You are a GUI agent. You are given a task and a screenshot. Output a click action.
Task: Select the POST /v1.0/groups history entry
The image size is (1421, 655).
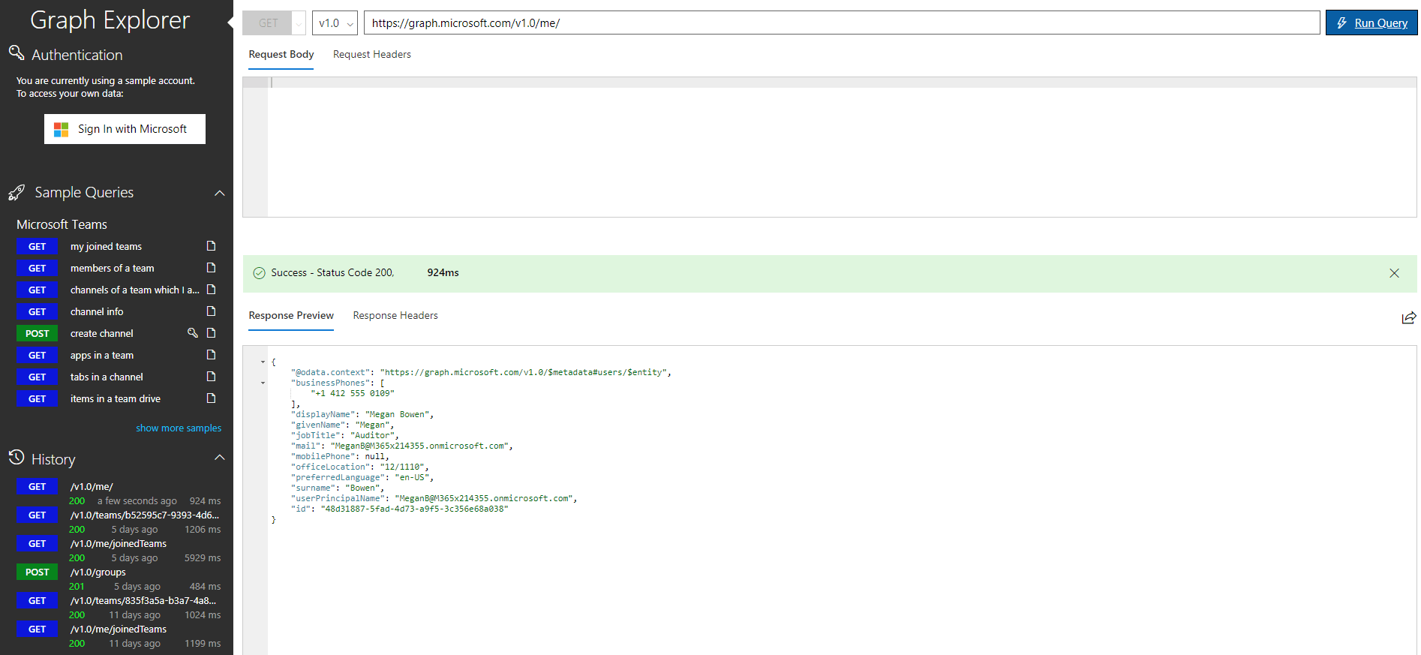(x=98, y=572)
